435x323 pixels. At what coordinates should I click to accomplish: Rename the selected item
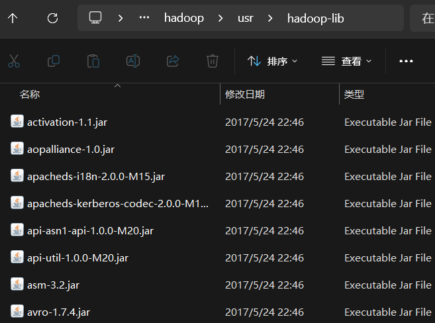click(133, 61)
